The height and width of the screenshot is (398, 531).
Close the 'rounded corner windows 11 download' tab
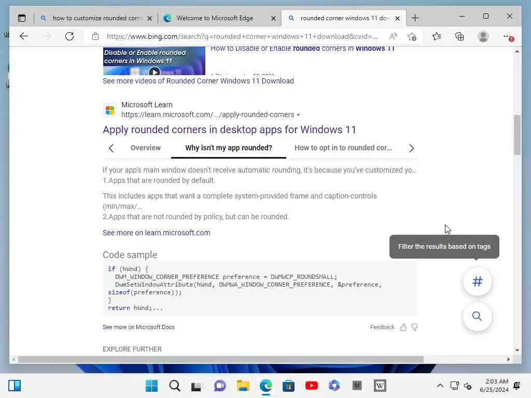pos(398,18)
